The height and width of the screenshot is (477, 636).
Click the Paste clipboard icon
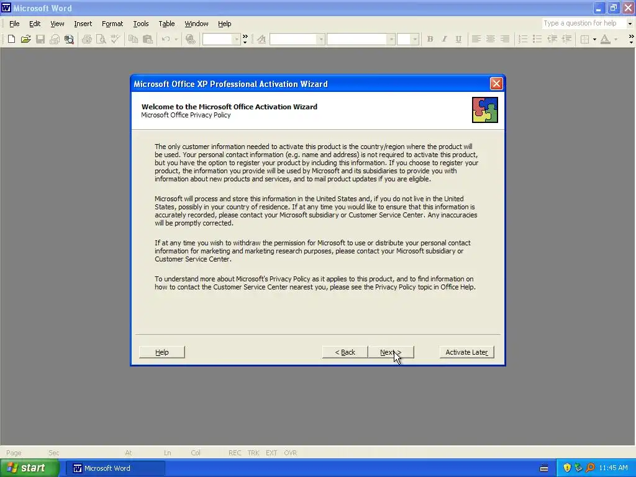[148, 39]
